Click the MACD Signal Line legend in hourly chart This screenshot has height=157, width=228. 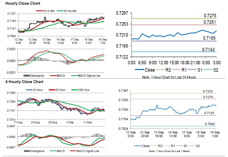pyautogui.click(x=86, y=76)
